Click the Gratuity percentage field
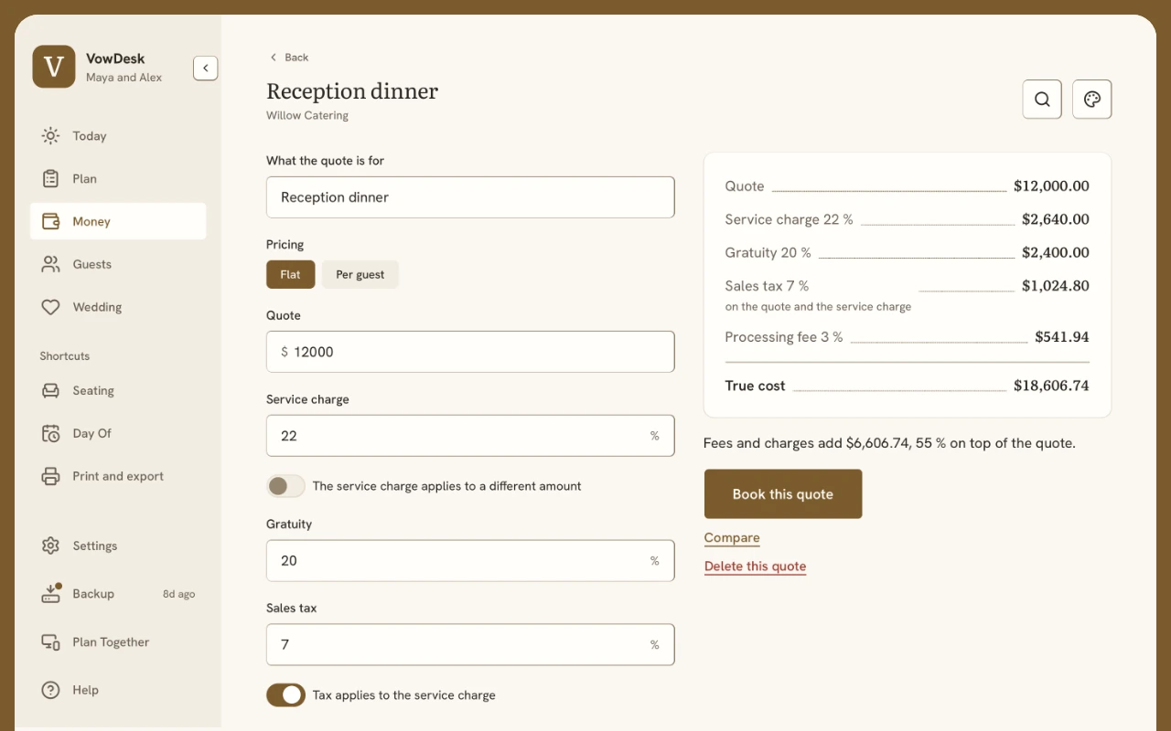The width and height of the screenshot is (1171, 731). (470, 561)
